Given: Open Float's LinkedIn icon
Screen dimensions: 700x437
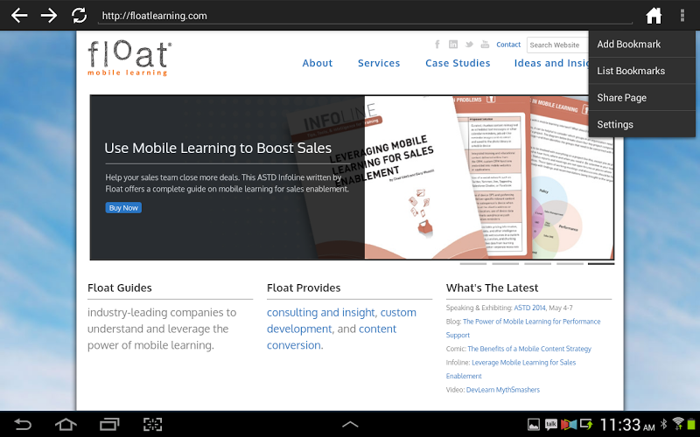Looking at the screenshot, I should (x=453, y=45).
